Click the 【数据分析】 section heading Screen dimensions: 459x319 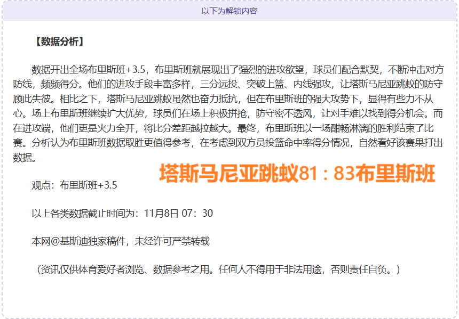[x=58, y=42]
